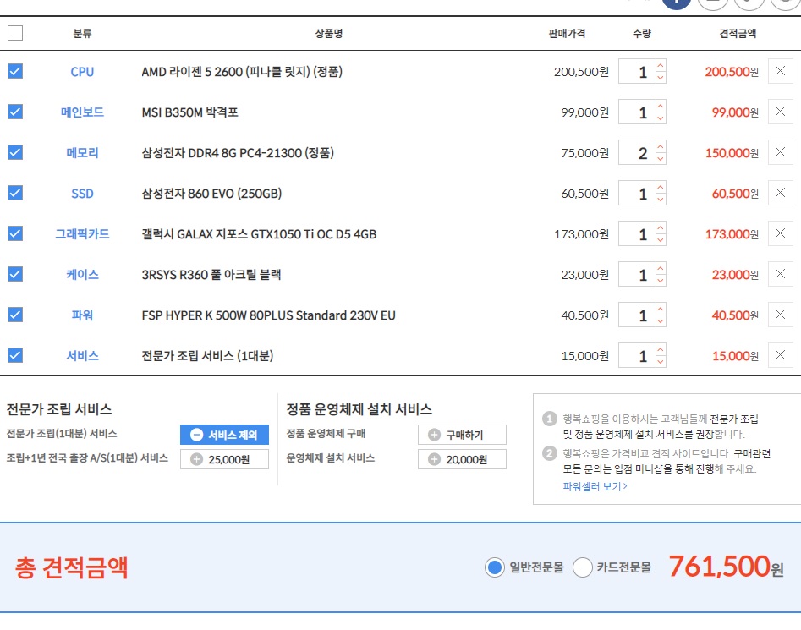801x630 pixels.
Task: Uncheck the 그래픽카드 row checkbox
Action: tap(15, 233)
